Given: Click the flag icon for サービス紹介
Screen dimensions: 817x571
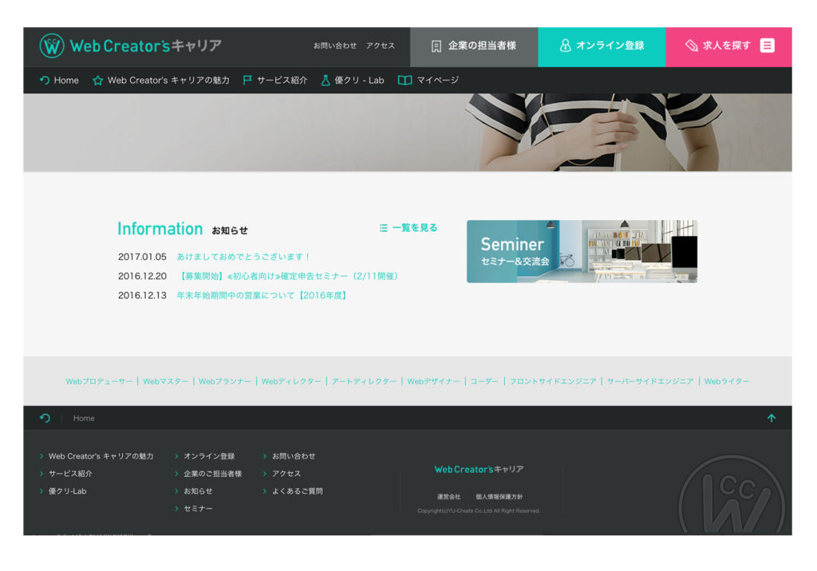Looking at the screenshot, I should click(x=247, y=81).
